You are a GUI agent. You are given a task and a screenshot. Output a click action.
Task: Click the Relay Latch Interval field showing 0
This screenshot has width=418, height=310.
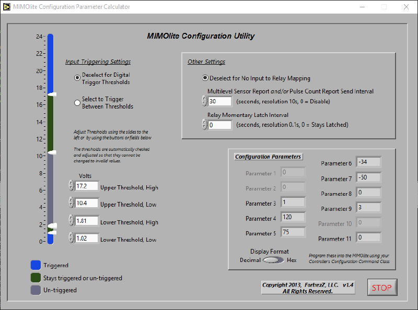(x=219, y=125)
